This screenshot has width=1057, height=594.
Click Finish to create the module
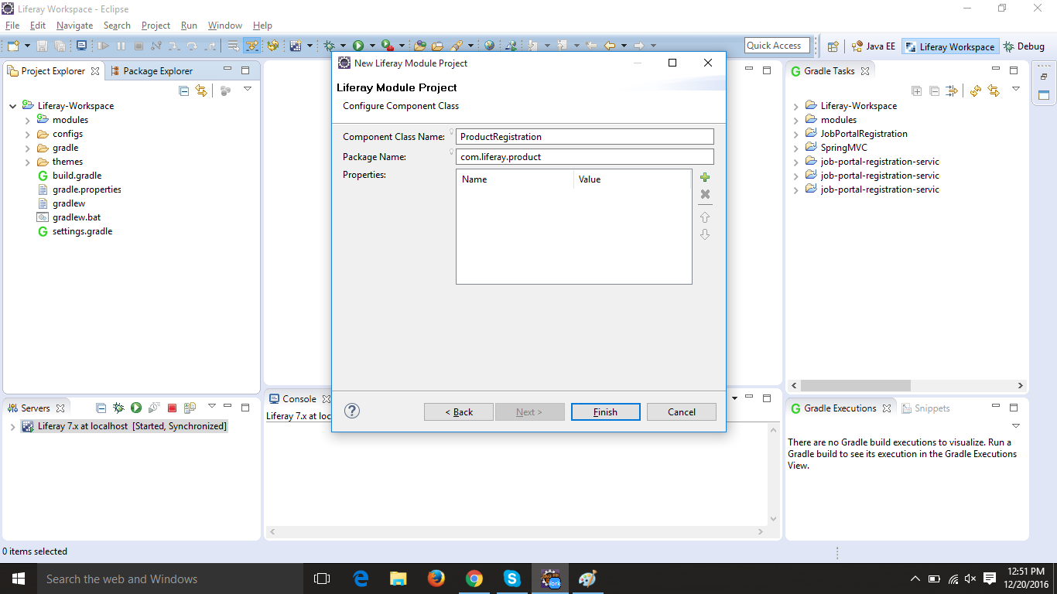pos(605,411)
